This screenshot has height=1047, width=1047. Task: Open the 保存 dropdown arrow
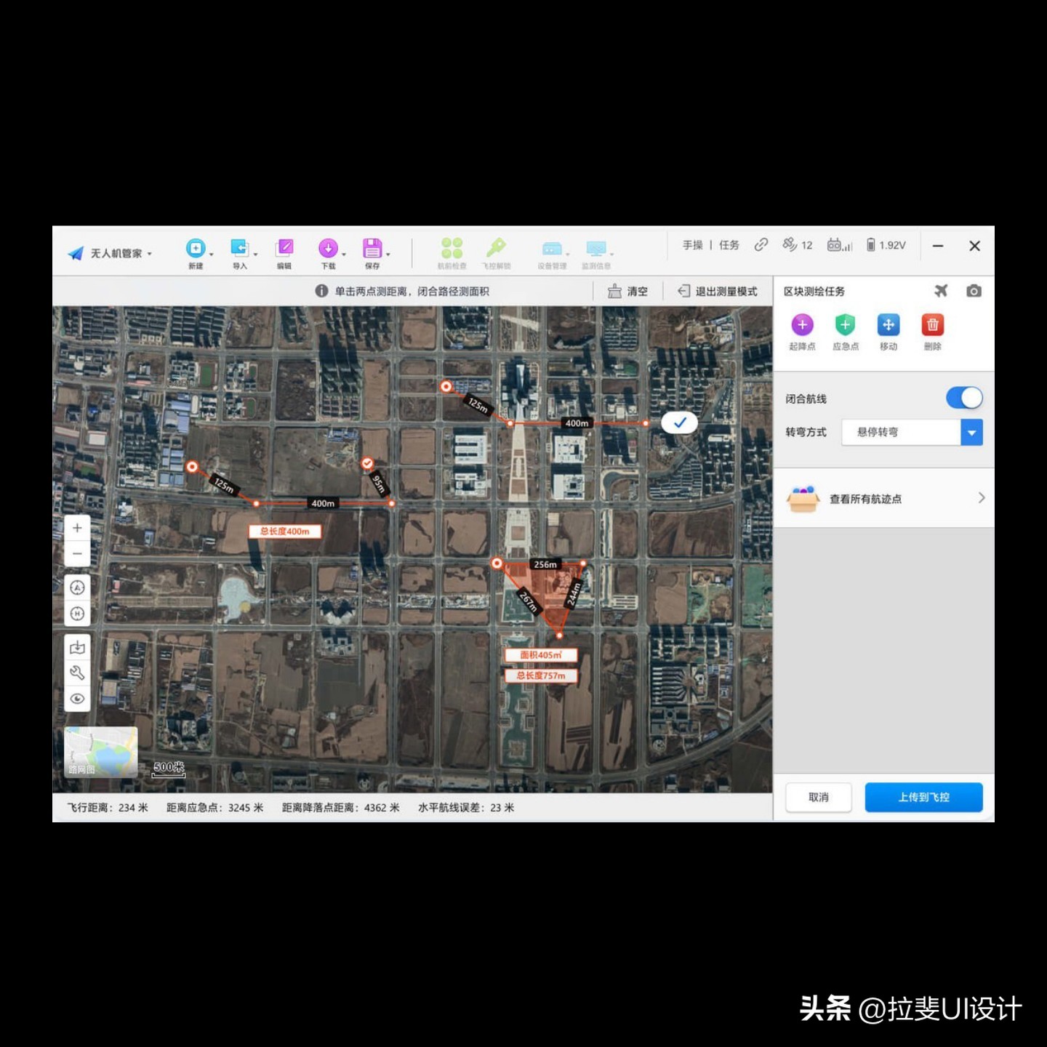coord(388,254)
